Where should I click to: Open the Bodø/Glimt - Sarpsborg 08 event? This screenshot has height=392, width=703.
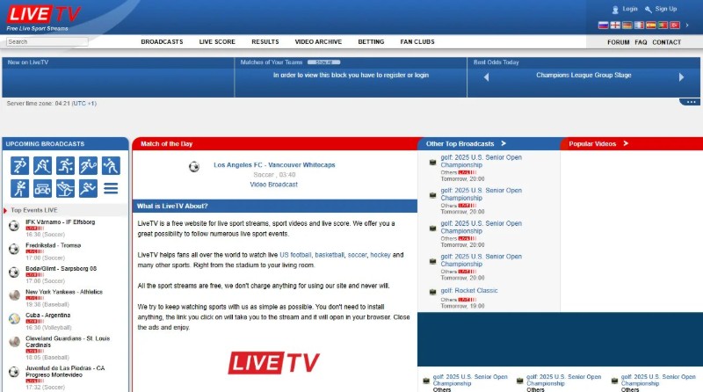point(61,269)
